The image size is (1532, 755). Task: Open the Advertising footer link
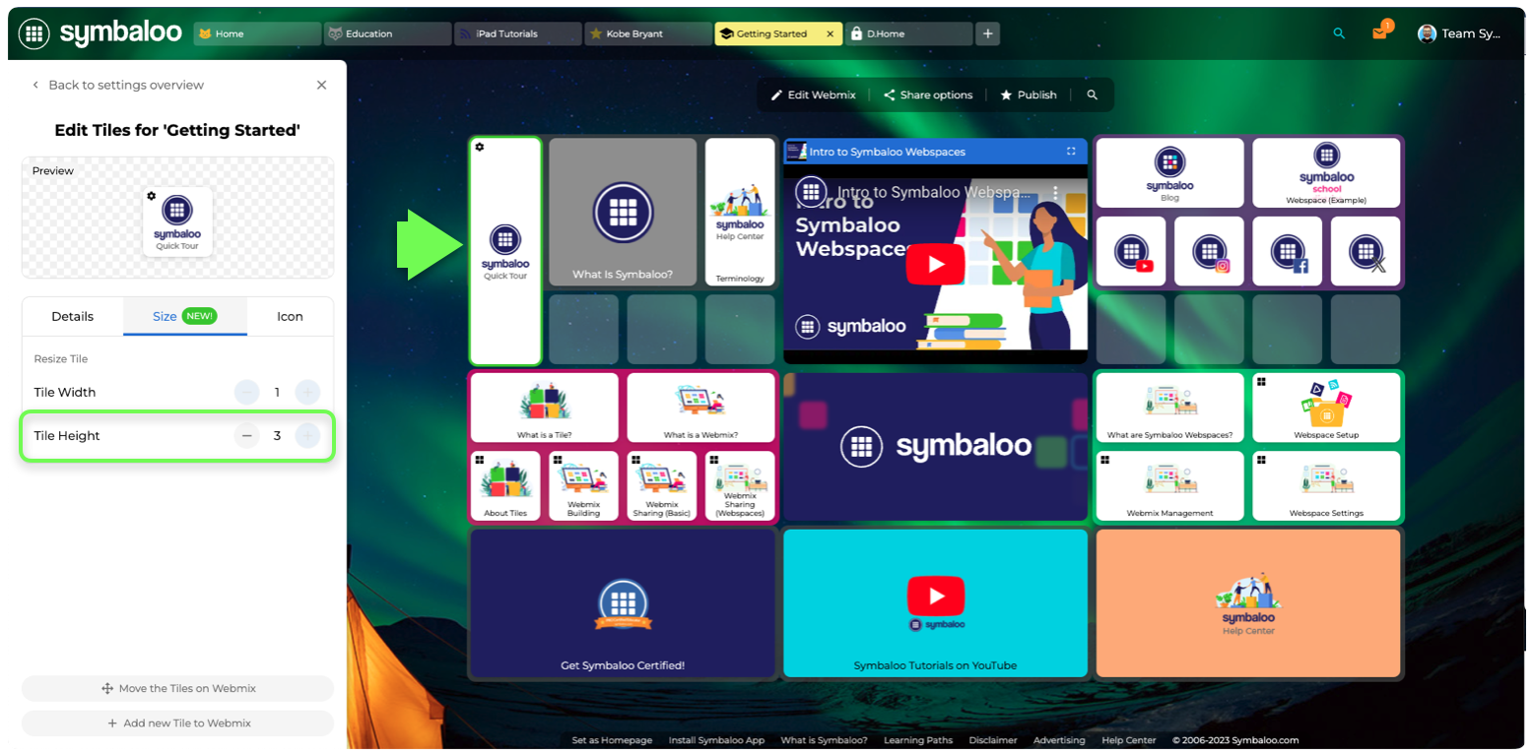1059,740
